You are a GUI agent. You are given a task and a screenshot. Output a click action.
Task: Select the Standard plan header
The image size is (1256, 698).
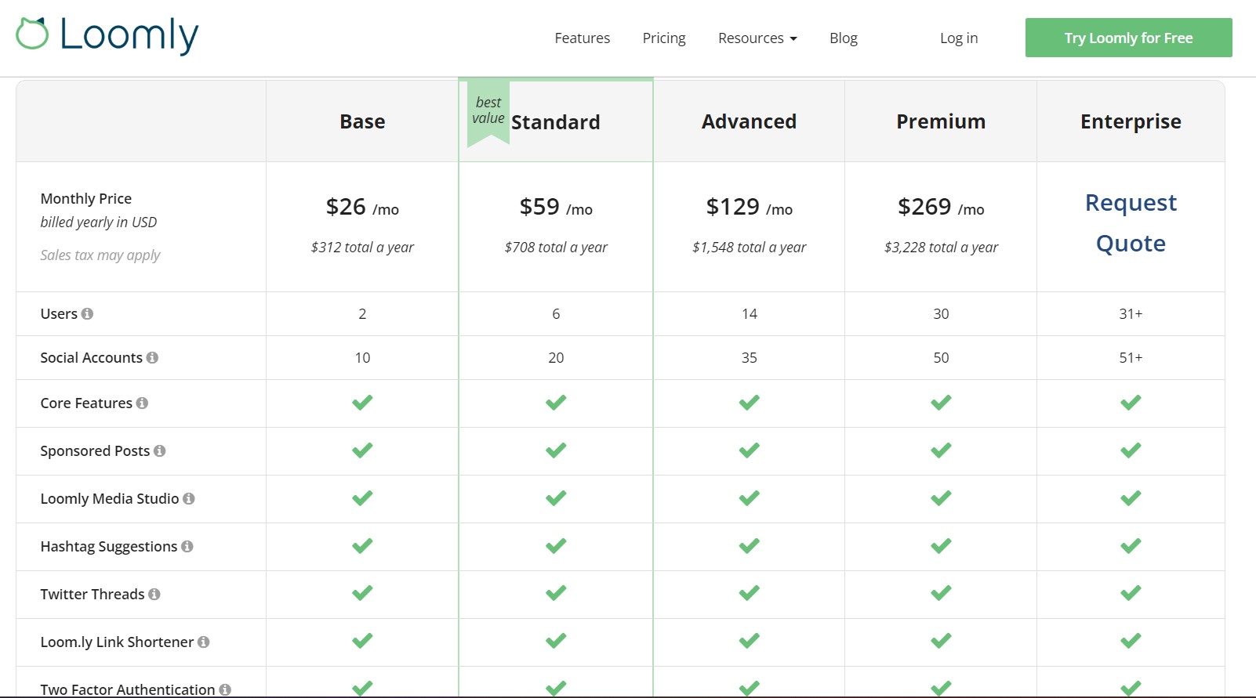(556, 122)
